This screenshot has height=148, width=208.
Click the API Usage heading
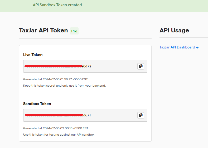point(174,31)
